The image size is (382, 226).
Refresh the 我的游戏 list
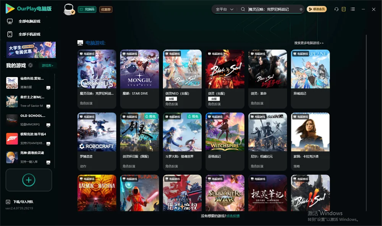tap(31, 65)
